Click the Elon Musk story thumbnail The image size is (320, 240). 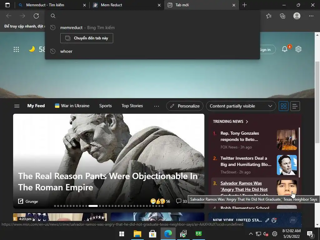[x=287, y=165]
